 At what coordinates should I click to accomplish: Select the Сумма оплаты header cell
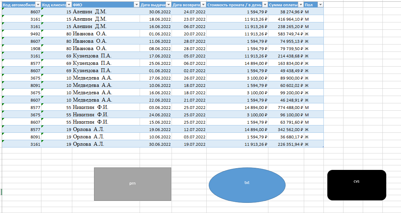click(286, 5)
